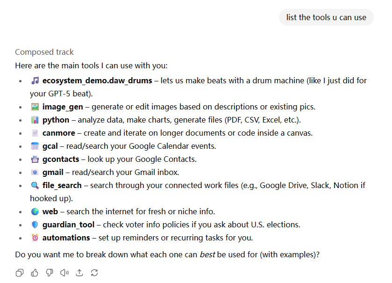Image resolution: width=392 pixels, height=283 pixels.
Task: Click the italic word 'best' in closing question
Action: [207, 254]
